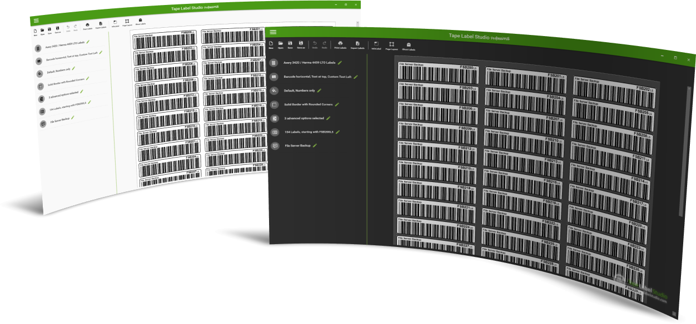696x324 pixels.
Task: Click Export Labels in dark window
Action: [x=357, y=45]
